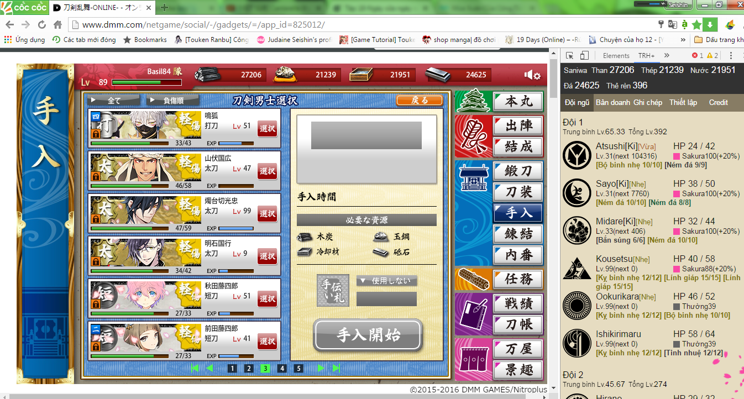Go to next page green arrow
Screen dimensions: 744x399
[321, 368]
